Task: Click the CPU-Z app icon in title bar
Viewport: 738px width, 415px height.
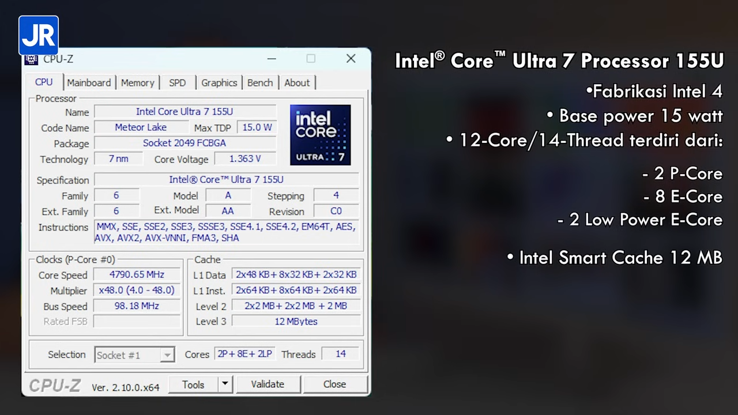Action: click(31, 59)
